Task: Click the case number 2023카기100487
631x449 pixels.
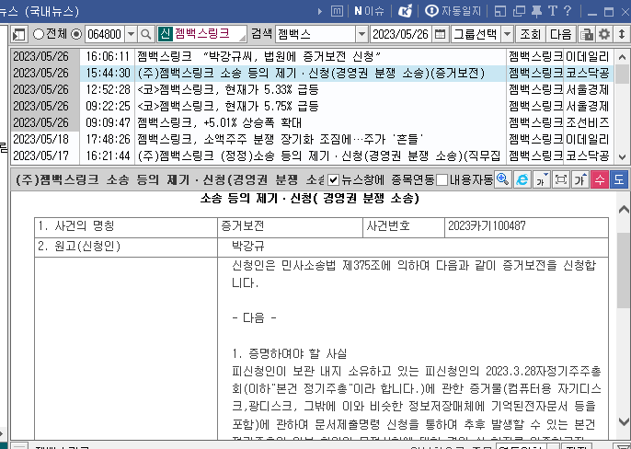Action: pos(487,226)
